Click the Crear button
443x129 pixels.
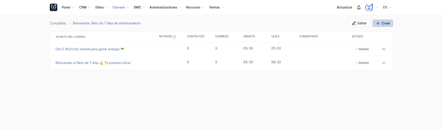(383, 23)
